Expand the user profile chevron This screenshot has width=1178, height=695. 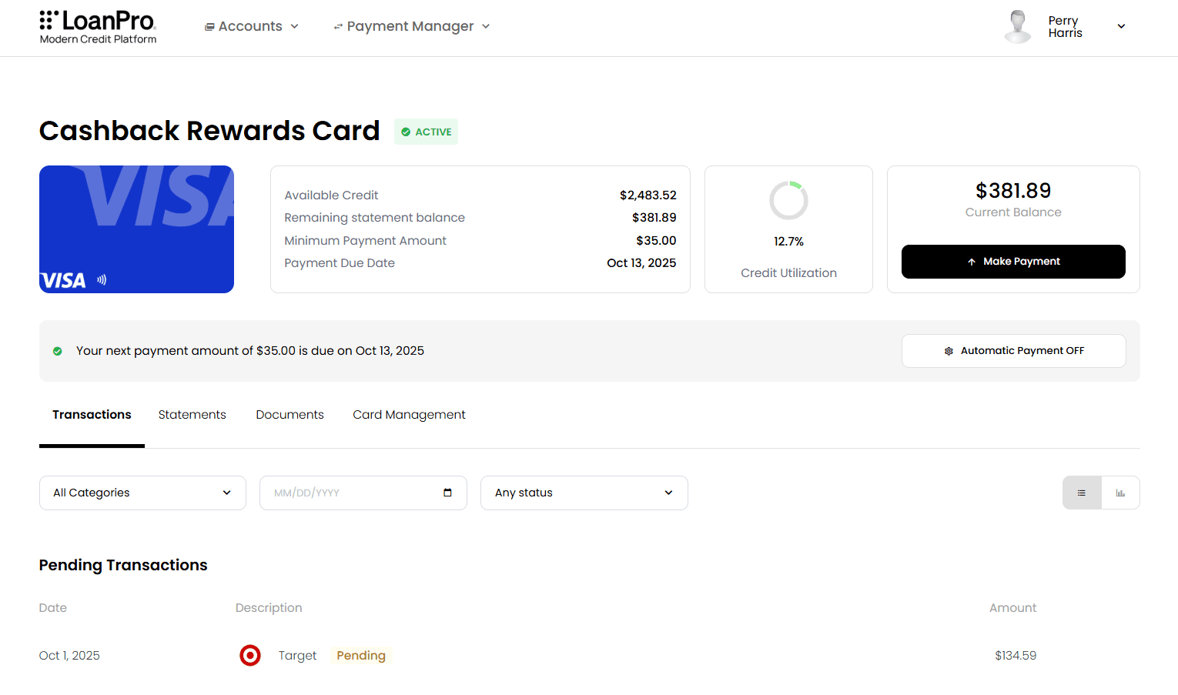[x=1121, y=26]
